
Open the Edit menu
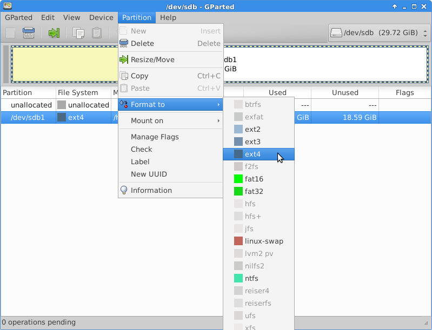tap(48, 18)
